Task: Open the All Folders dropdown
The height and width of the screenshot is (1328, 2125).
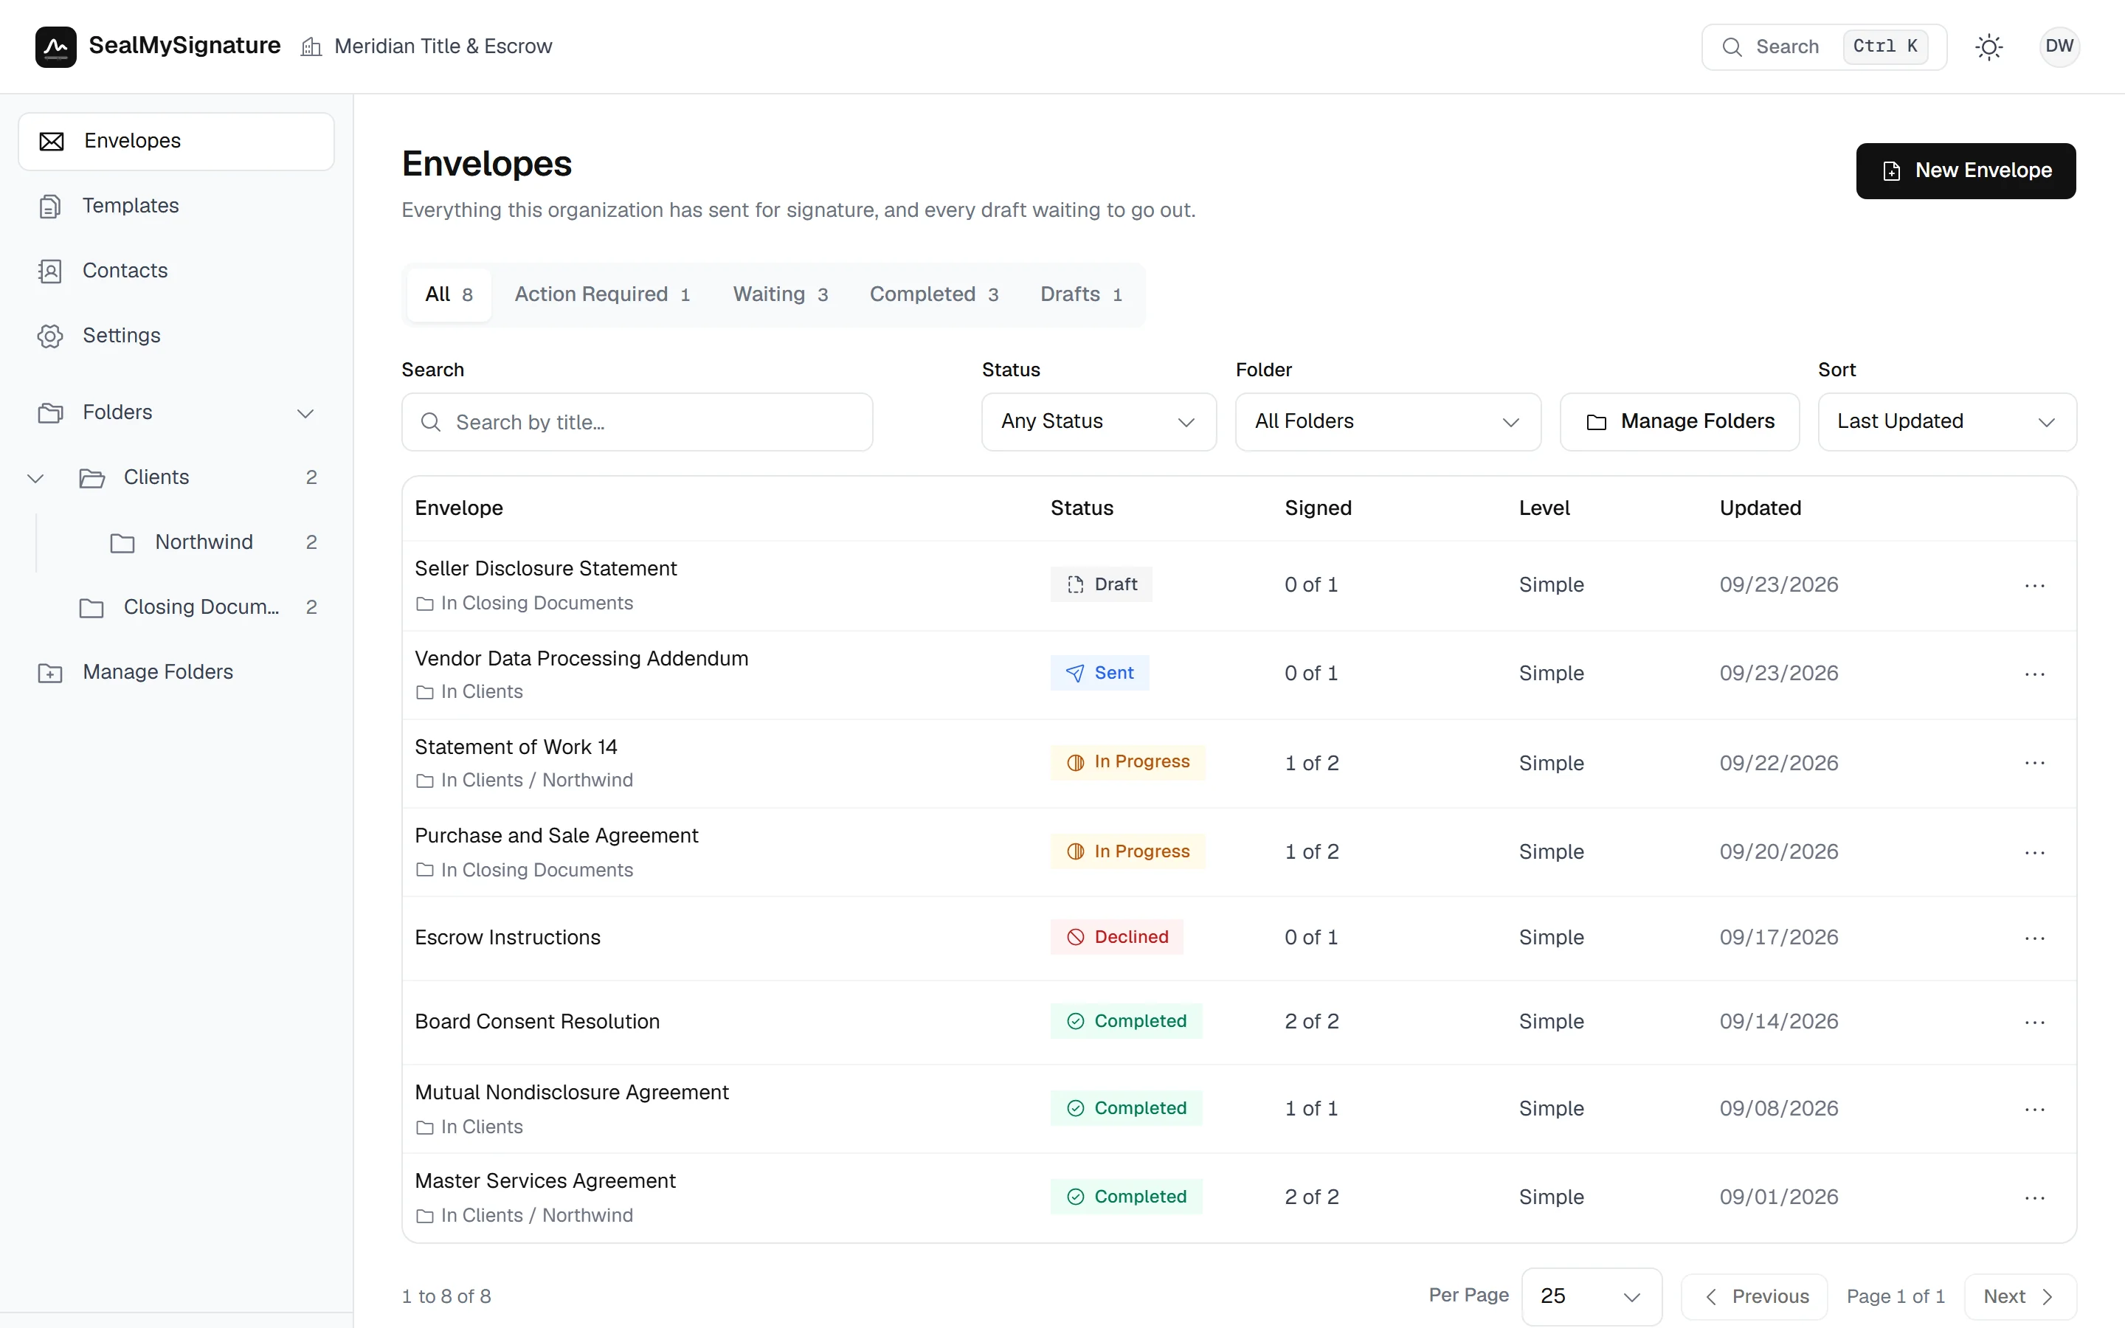Action: pyautogui.click(x=1387, y=421)
